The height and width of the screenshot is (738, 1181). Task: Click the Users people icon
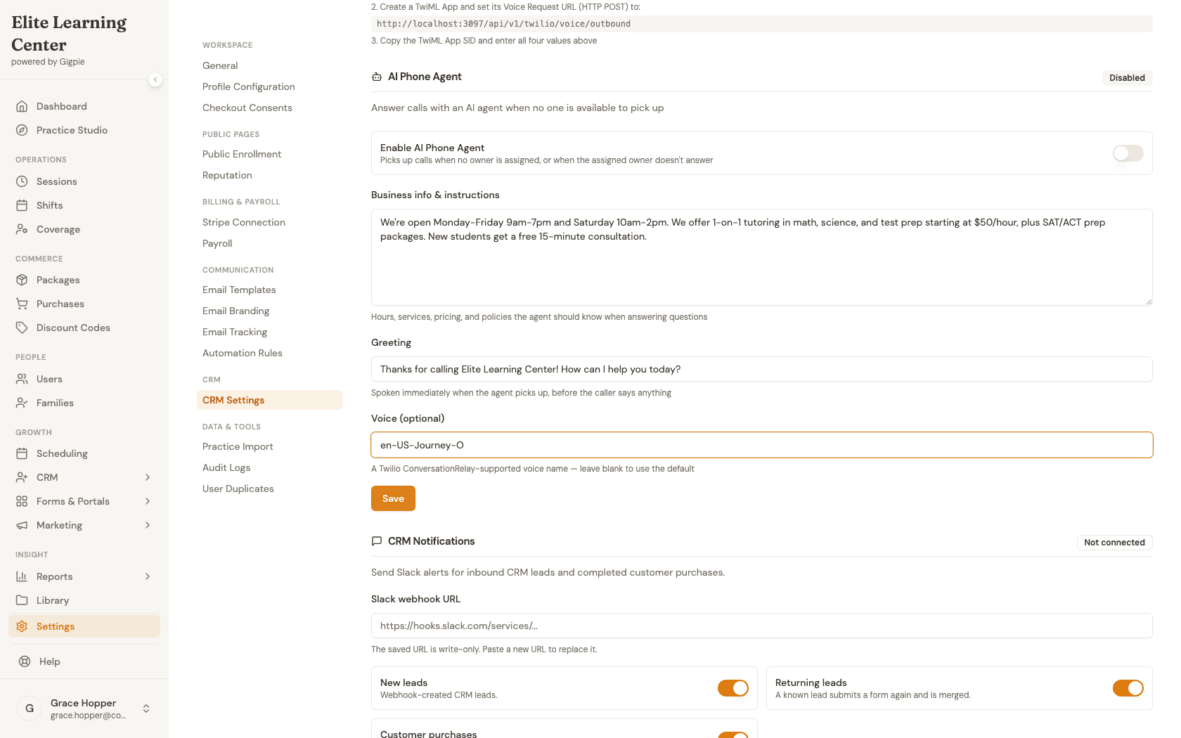tap(22, 379)
